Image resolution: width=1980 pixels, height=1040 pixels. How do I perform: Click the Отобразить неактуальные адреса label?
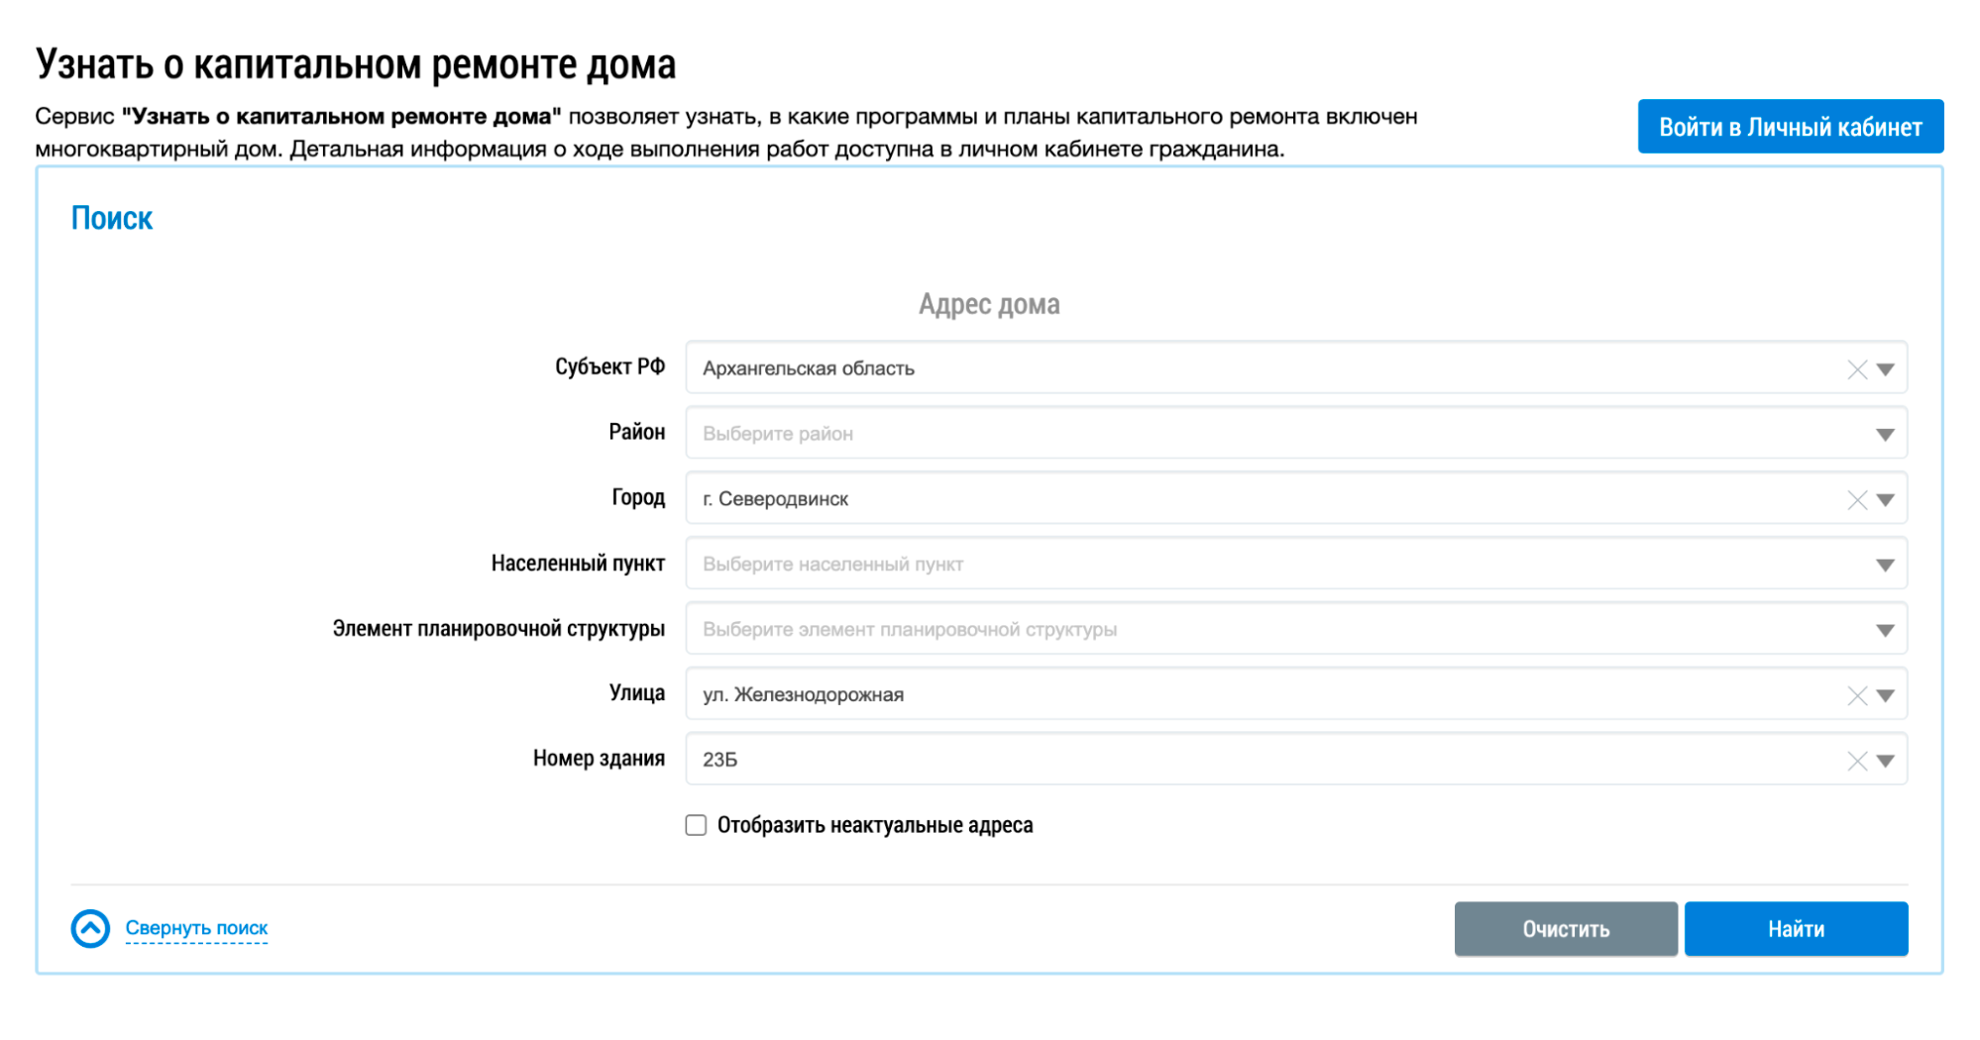(875, 825)
